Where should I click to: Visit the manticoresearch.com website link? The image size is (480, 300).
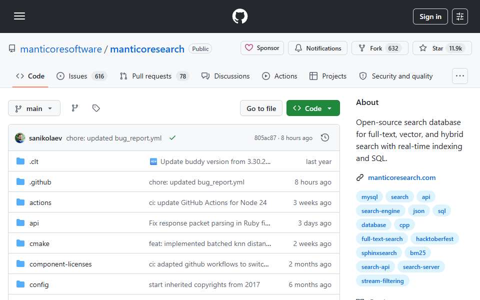401,178
